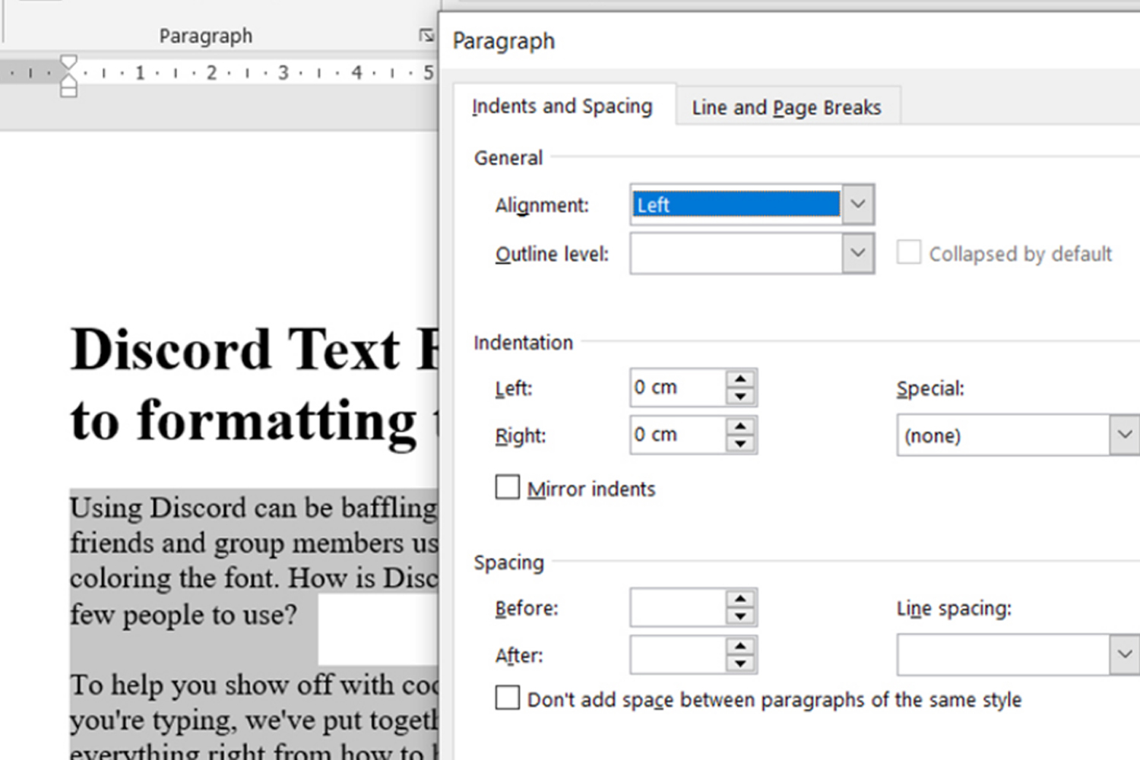The height and width of the screenshot is (760, 1140).
Task: Open the Alignment dropdown
Action: [857, 204]
